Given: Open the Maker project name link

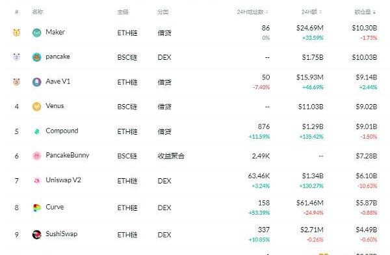Looking at the screenshot, I should [55, 32].
